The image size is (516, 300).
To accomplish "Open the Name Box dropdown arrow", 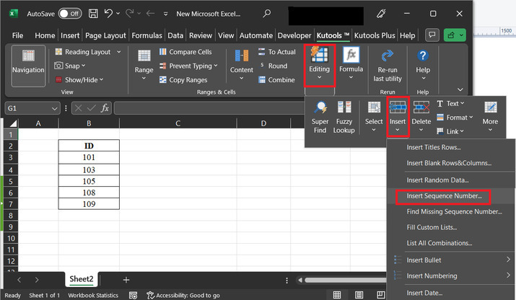I will click(54, 108).
